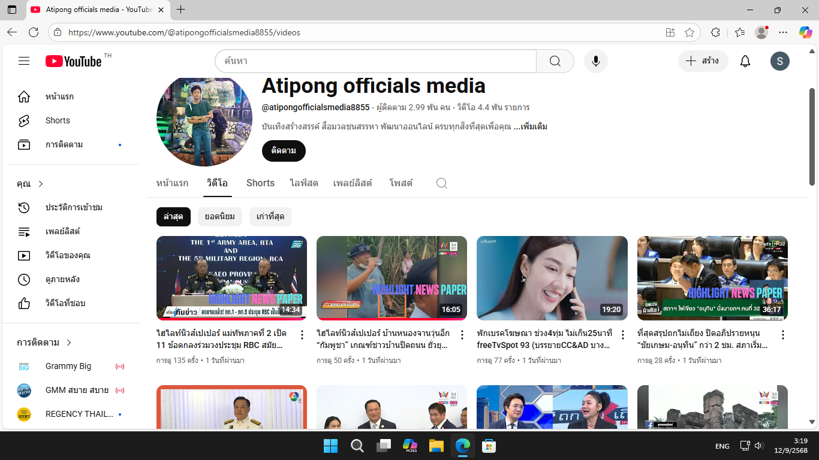Open File Explorer from the taskbar
The width and height of the screenshot is (819, 460).
coord(436,446)
